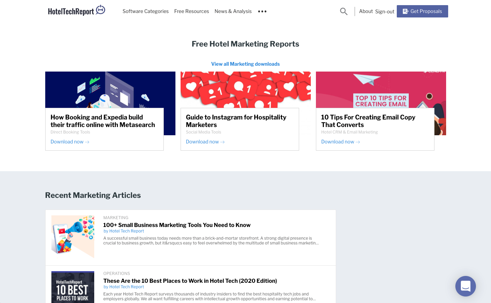Open the chat widget bubble
The width and height of the screenshot is (491, 303).
click(465, 286)
